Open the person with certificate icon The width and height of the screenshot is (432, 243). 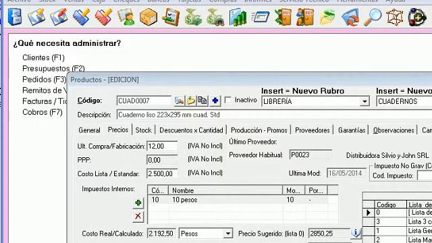tap(126, 17)
